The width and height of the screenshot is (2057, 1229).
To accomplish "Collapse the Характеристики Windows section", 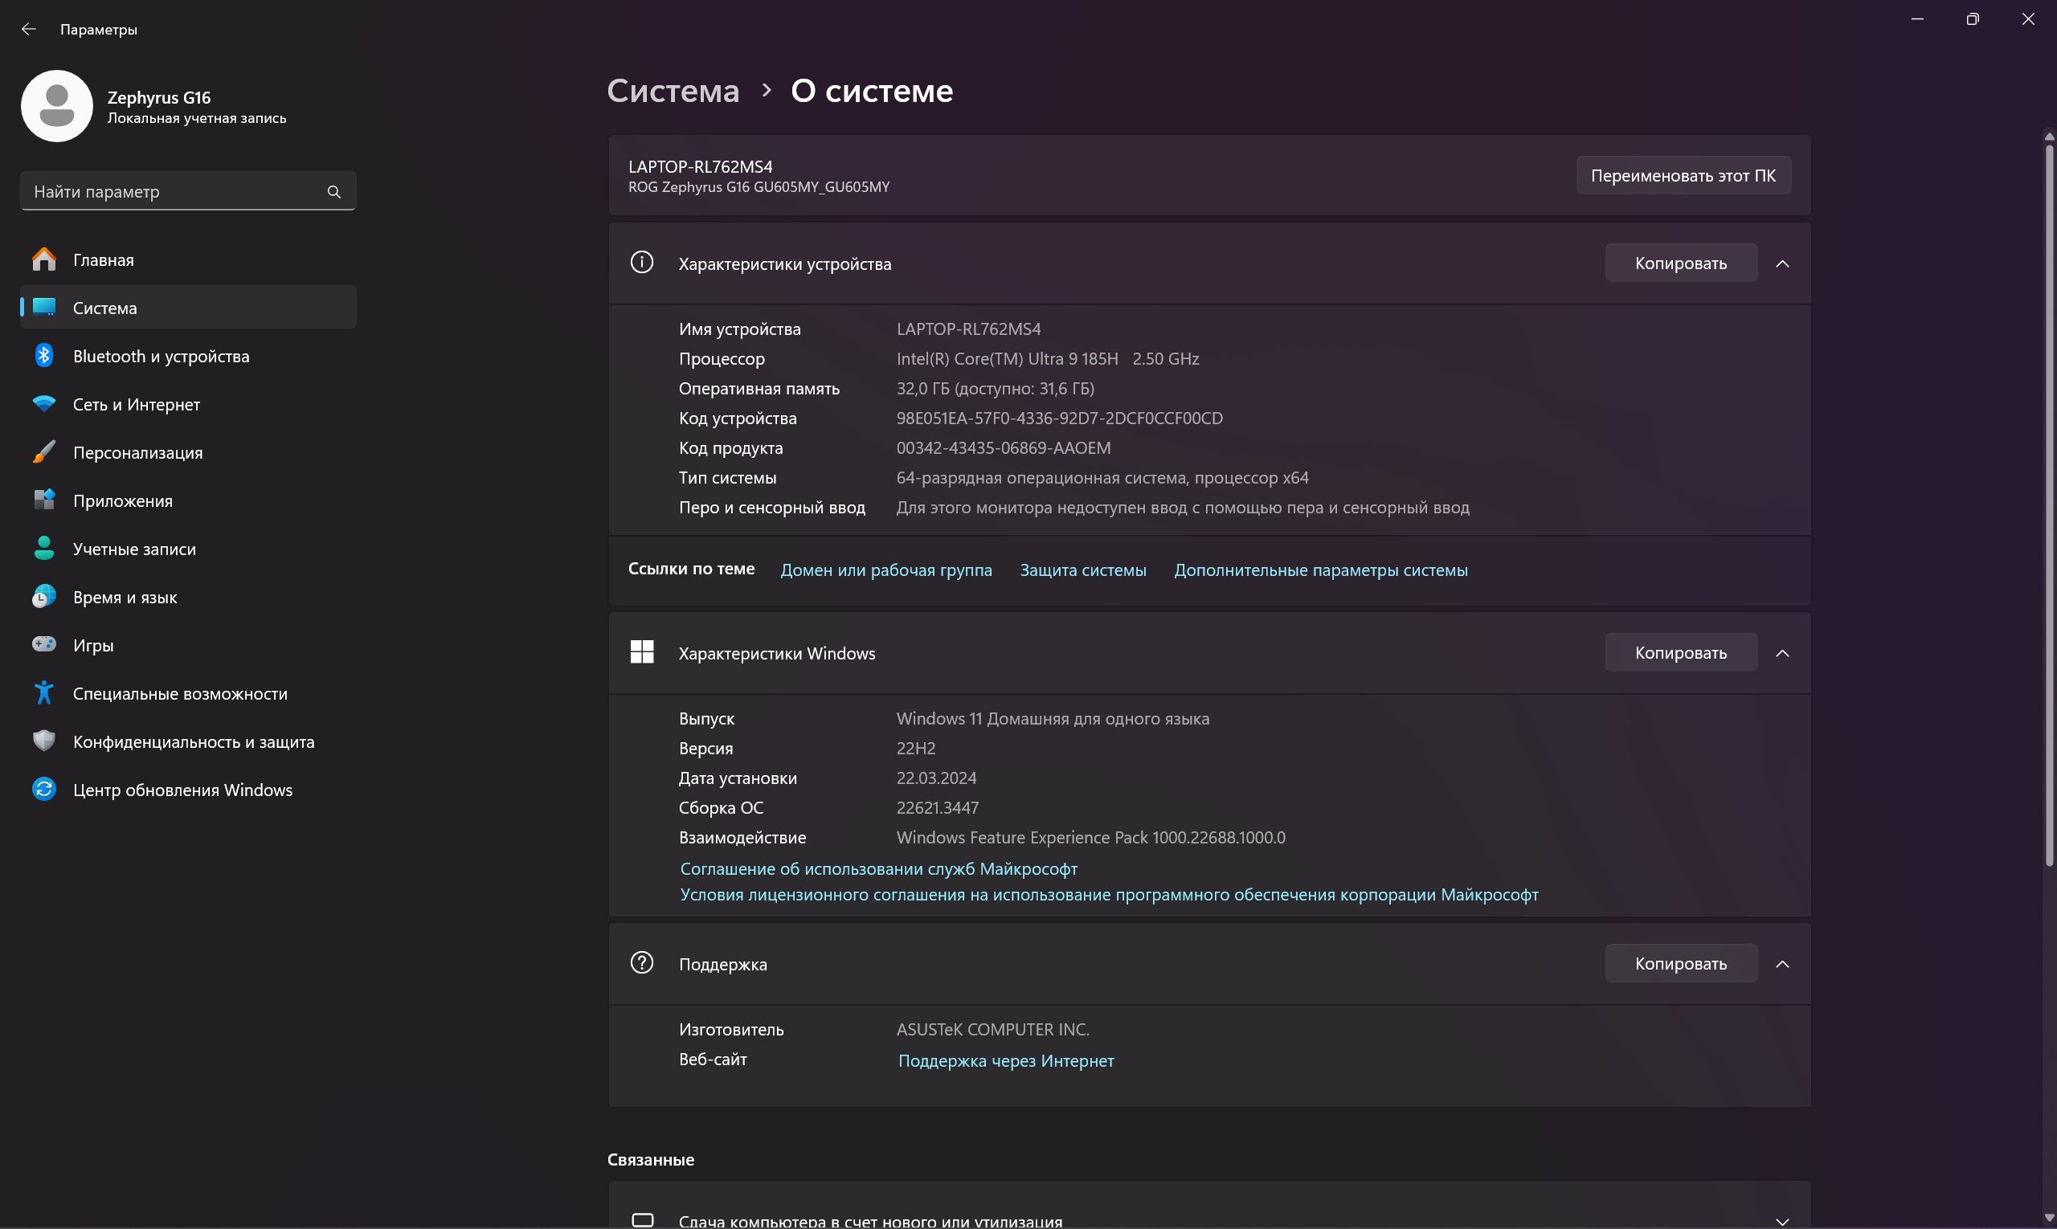I will click(x=1783, y=653).
